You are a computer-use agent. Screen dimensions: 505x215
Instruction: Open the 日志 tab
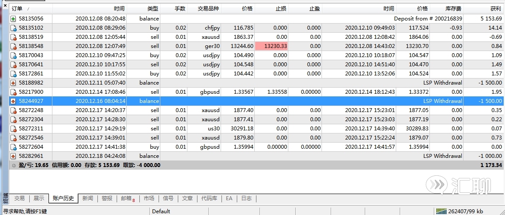pyautogui.click(x=246, y=198)
